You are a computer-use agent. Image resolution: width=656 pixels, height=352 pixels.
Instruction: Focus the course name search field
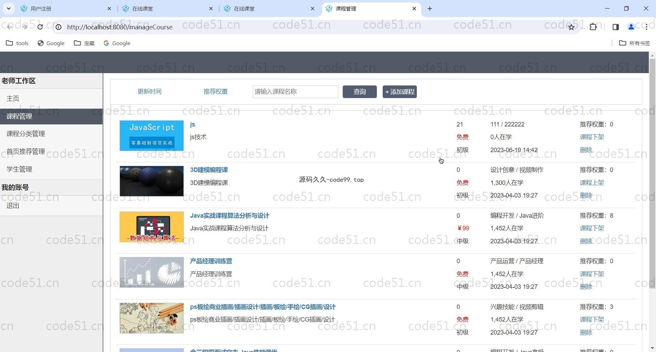click(295, 92)
